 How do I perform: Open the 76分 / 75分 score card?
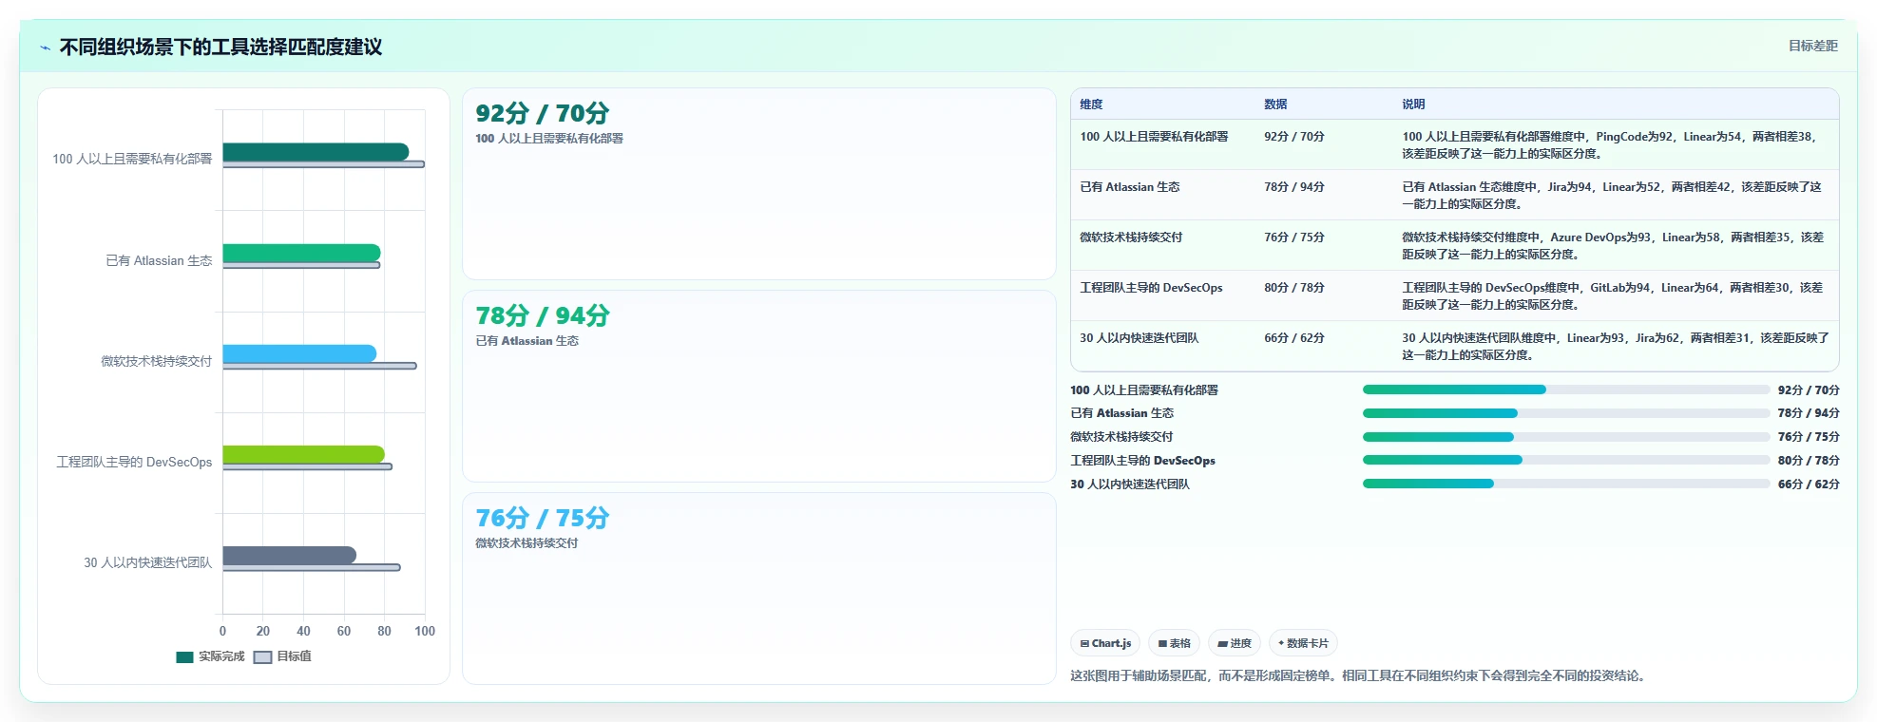pos(758,588)
